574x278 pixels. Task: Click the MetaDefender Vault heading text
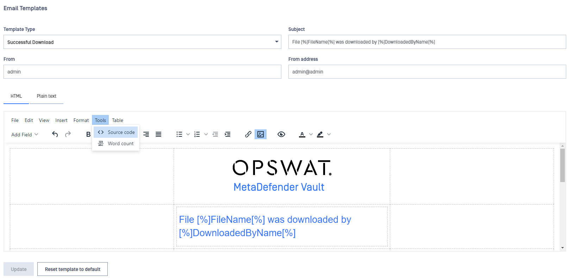pyautogui.click(x=279, y=187)
